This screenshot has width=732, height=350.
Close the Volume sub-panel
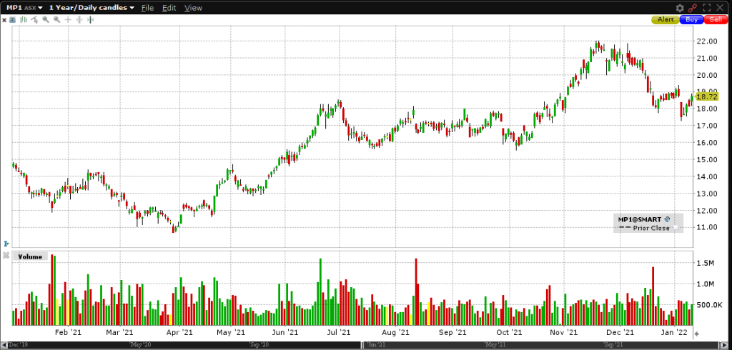6,256
